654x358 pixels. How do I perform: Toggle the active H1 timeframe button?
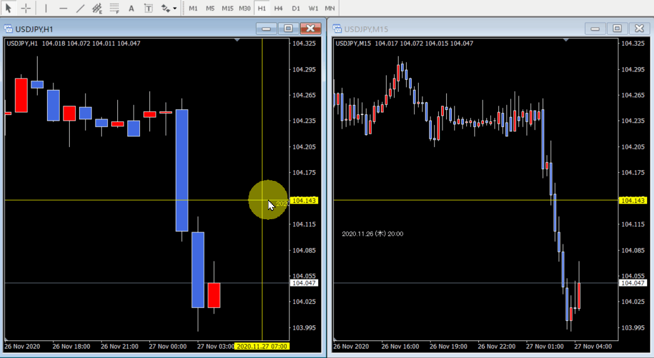point(262,8)
